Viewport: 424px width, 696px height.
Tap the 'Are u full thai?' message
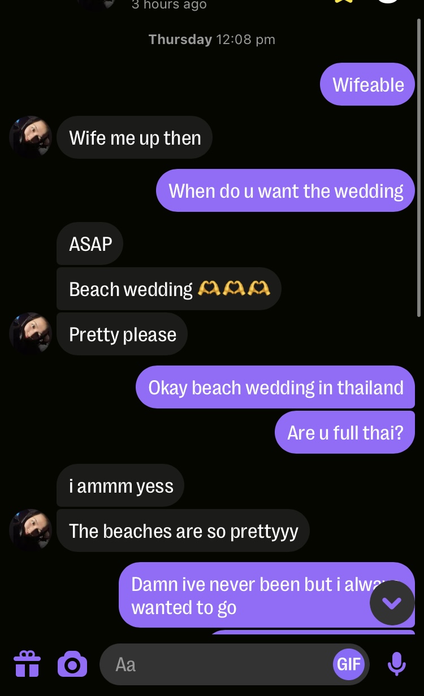tap(345, 432)
